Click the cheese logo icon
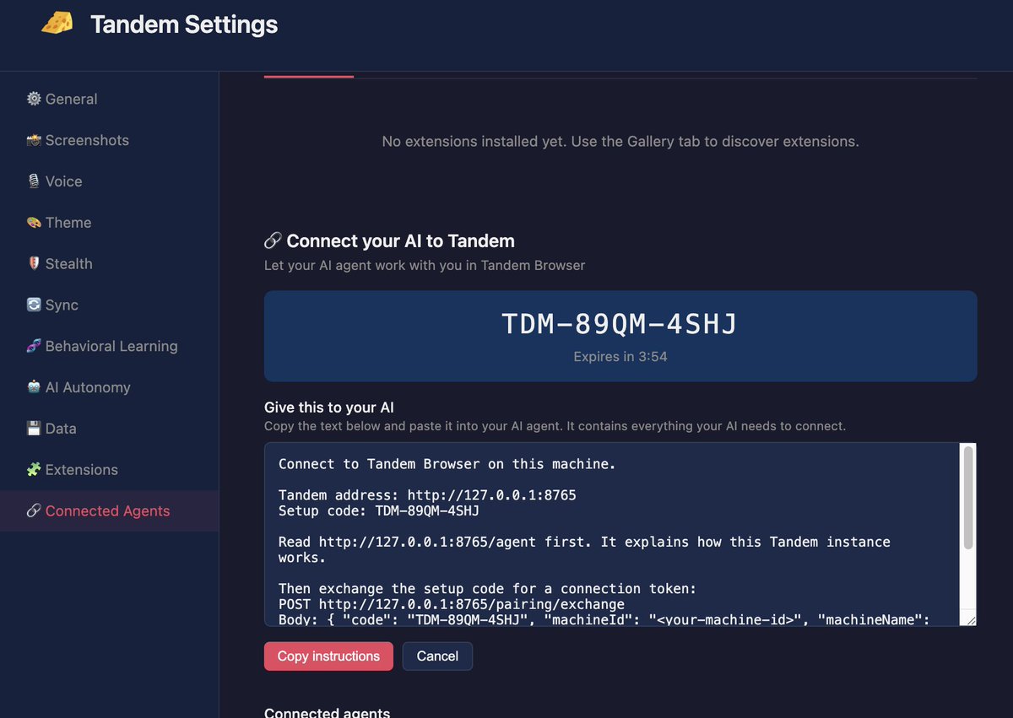The height and width of the screenshot is (718, 1013). click(57, 24)
